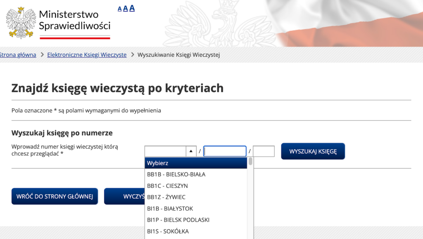Choose BI1S - SOKÓŁKA in list

[x=169, y=231]
